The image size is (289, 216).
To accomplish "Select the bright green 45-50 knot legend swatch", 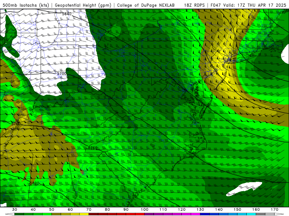I will pyautogui.click(x=47, y=214).
